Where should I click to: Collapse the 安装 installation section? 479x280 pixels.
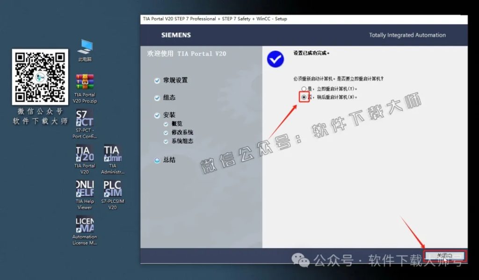[x=157, y=115]
